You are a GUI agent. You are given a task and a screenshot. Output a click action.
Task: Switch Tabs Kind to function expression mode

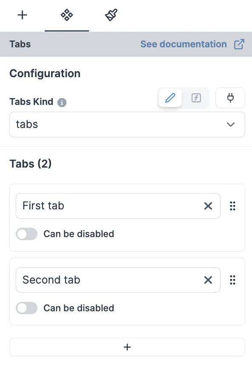[196, 98]
